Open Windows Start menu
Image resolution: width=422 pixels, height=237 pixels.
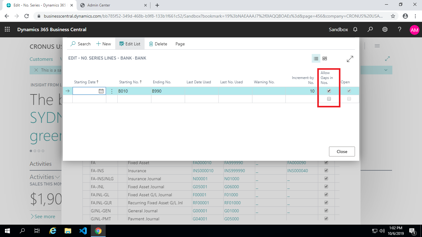7,231
